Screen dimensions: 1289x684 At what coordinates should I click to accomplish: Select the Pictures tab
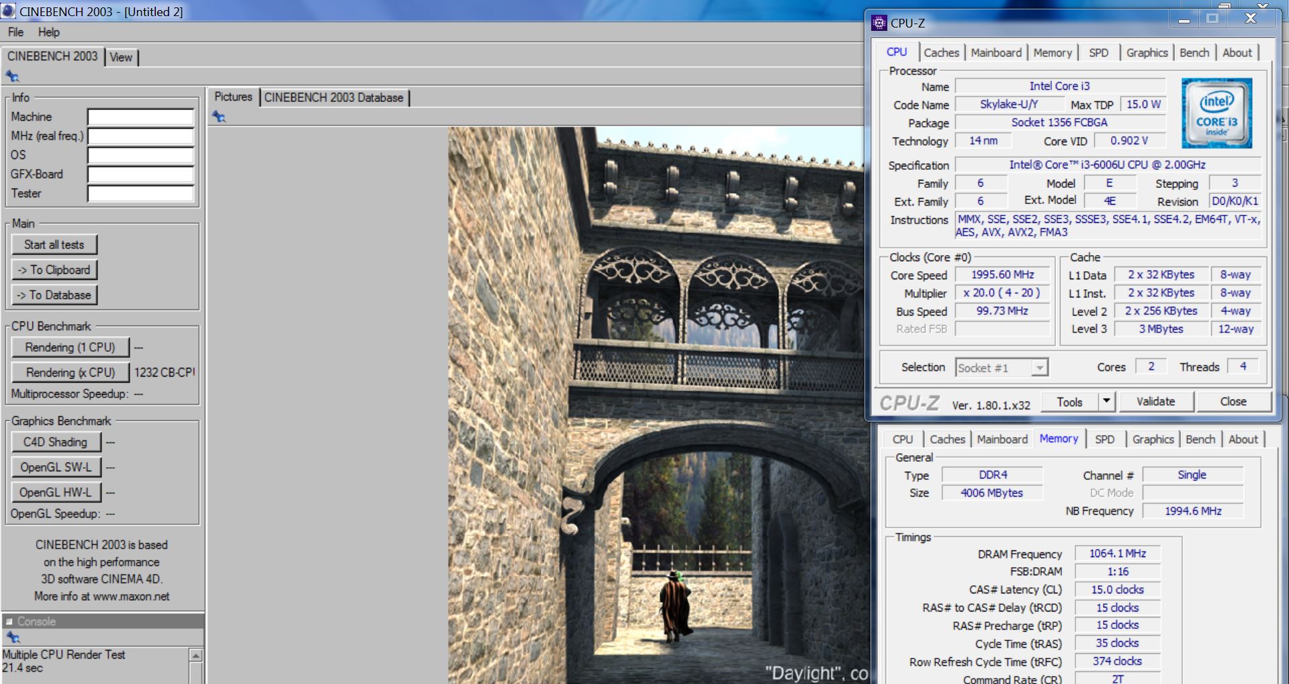click(233, 97)
